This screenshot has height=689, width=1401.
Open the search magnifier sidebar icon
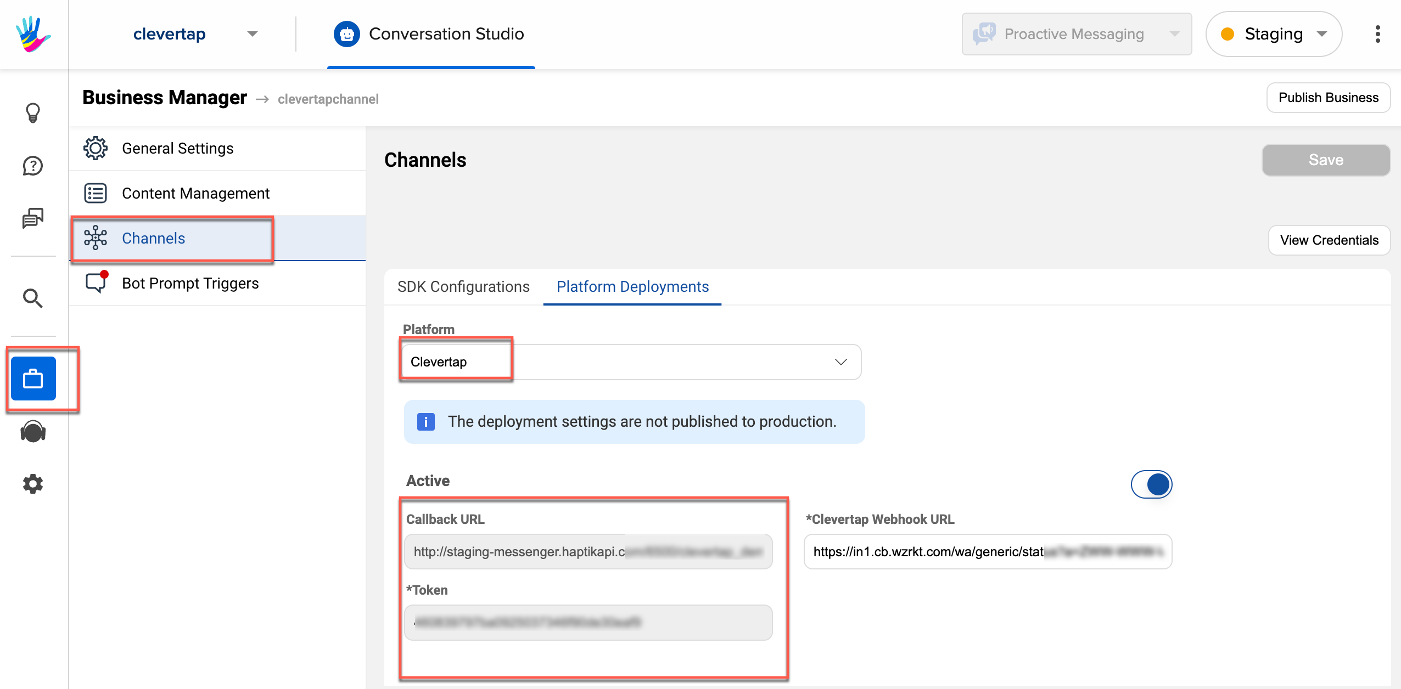33,298
